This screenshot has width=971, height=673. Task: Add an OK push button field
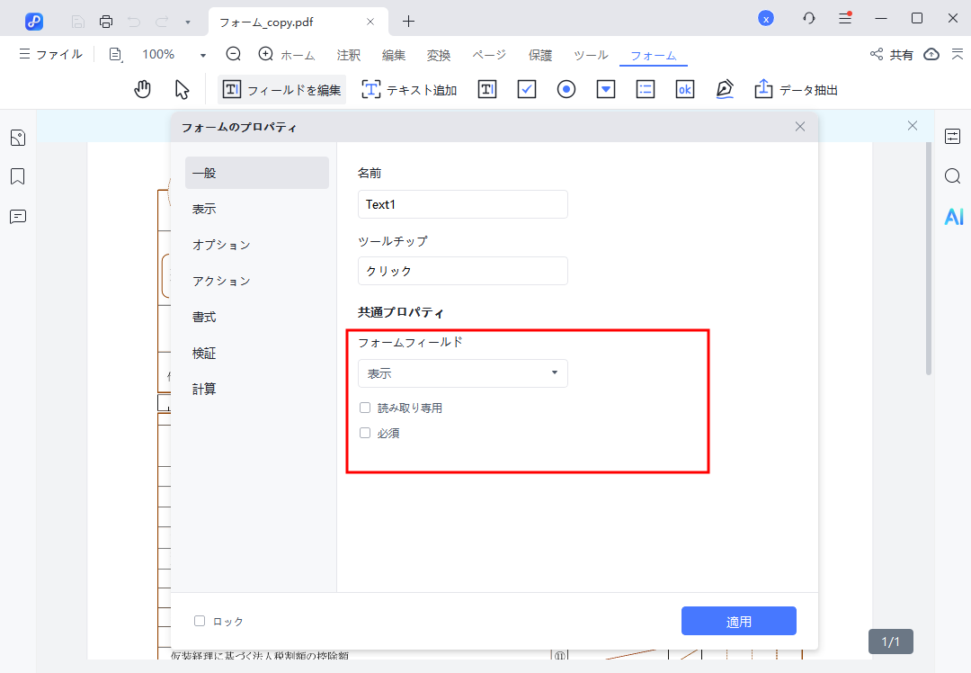(684, 89)
